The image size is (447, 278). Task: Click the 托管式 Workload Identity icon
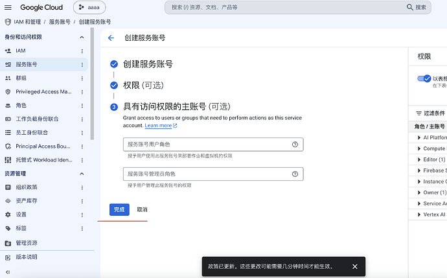pos(8,160)
